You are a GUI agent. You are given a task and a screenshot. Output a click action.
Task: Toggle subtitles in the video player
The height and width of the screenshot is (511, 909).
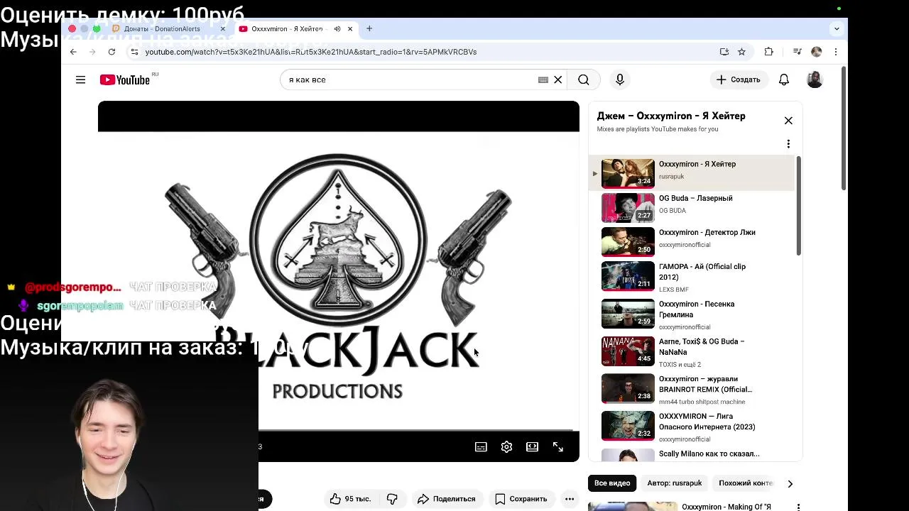[481, 446]
